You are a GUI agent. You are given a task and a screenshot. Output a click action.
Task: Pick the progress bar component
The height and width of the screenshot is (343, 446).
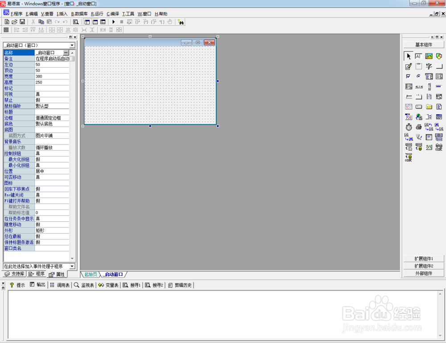(x=439, y=87)
